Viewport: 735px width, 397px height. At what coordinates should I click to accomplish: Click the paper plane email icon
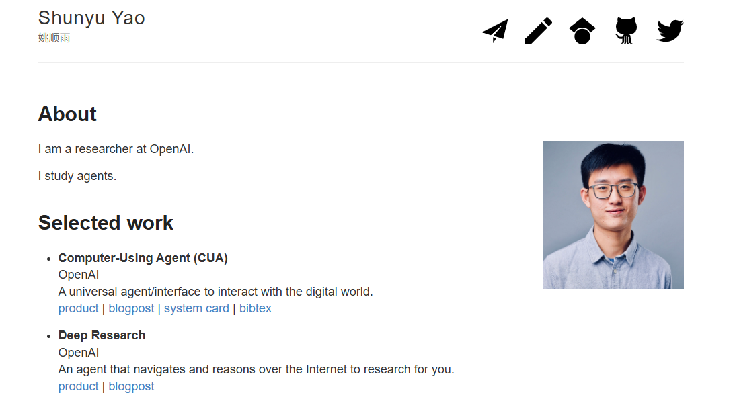point(495,31)
